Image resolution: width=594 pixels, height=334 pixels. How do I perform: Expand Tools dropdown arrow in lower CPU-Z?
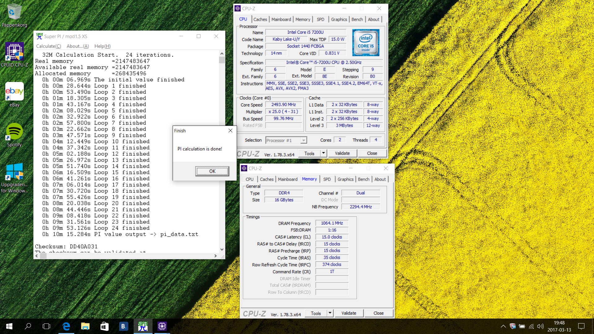330,313
